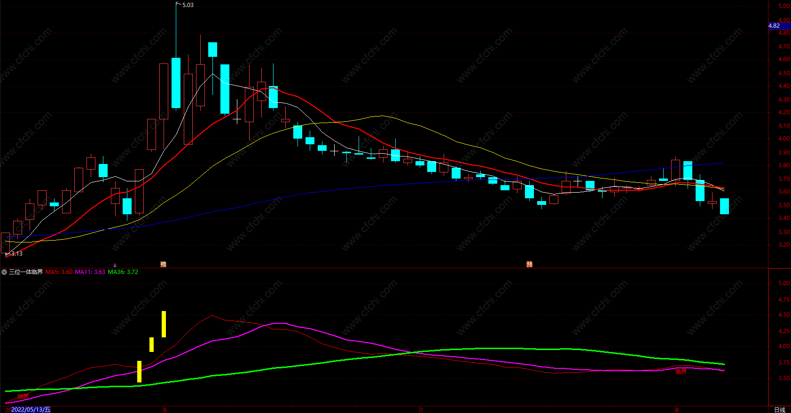The height and width of the screenshot is (413, 791).
Task: Click the 日线 period label
Action: pyautogui.click(x=780, y=410)
